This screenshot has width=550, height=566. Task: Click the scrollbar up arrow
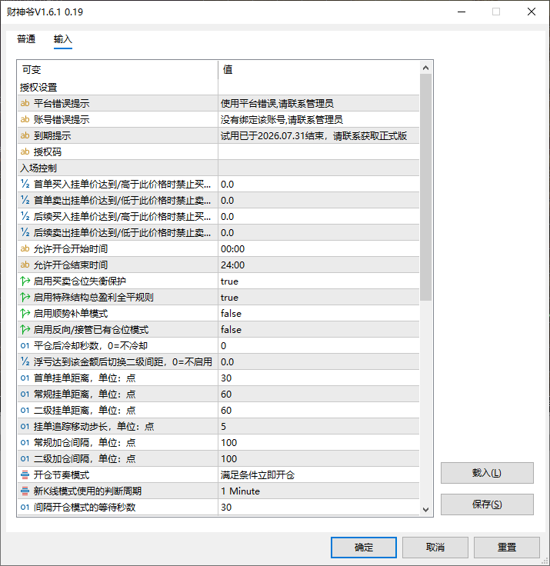(x=426, y=68)
